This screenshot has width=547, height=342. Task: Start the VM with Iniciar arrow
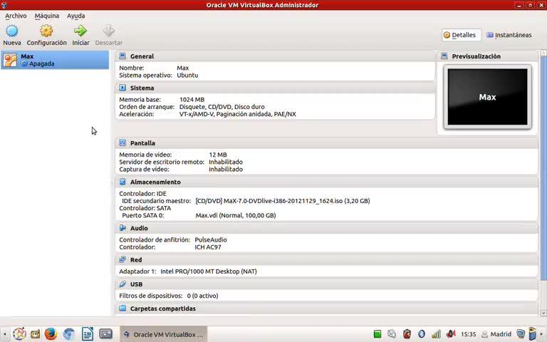point(80,31)
